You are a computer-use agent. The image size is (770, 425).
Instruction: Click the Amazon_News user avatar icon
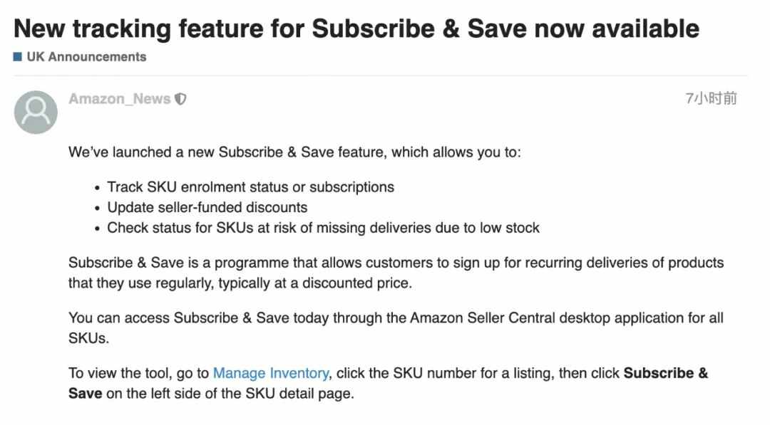point(36,112)
